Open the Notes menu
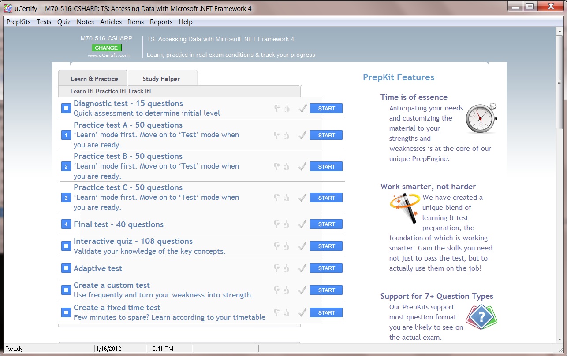Viewport: 567px width, 356px height. click(85, 22)
